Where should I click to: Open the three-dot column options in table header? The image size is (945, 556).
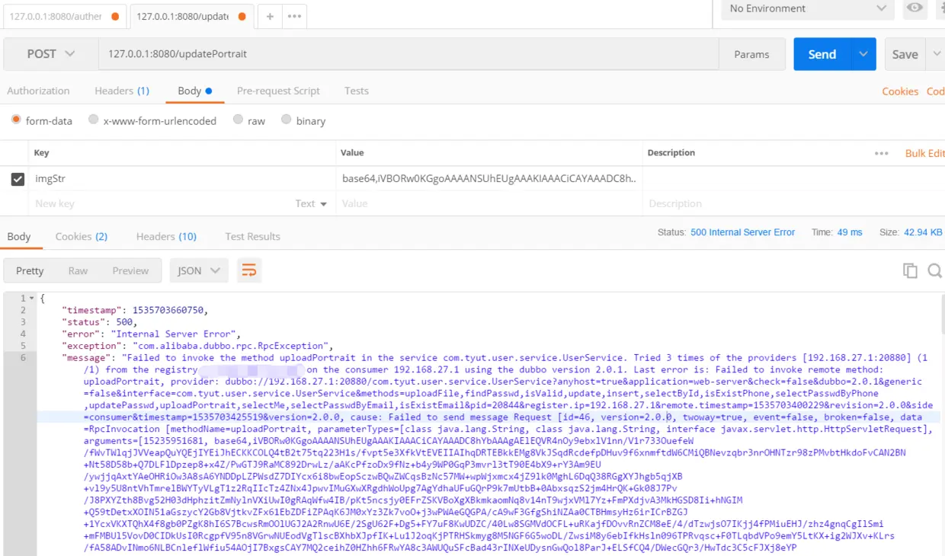882,153
